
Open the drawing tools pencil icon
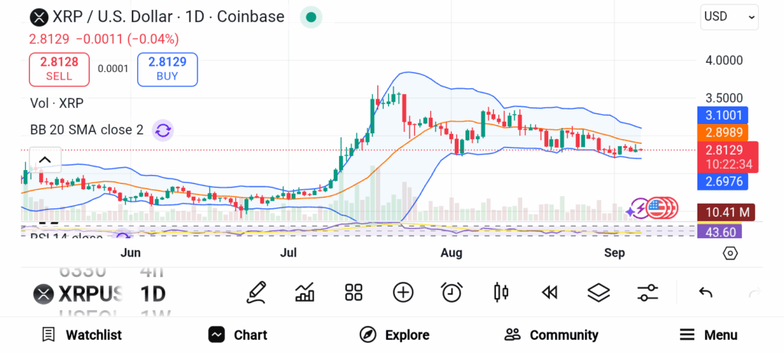256,292
